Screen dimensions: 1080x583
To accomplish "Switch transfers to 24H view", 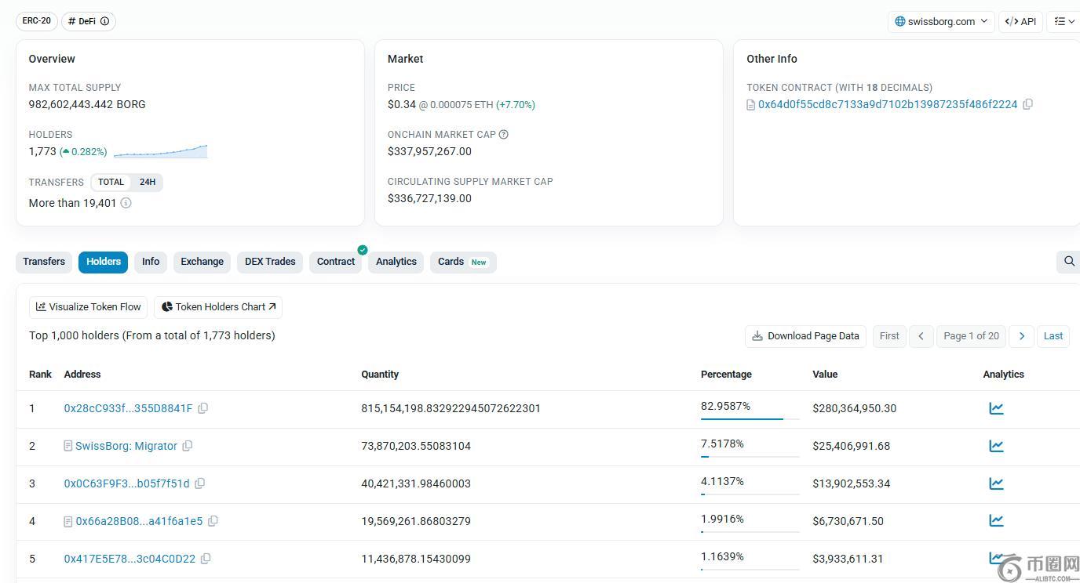I will [x=148, y=182].
